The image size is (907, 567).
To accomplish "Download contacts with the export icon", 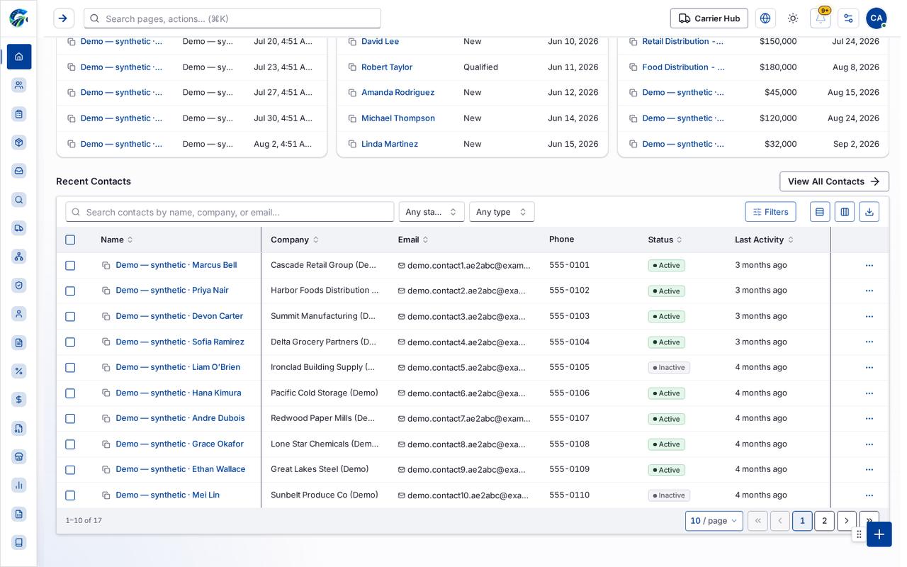I will tap(869, 212).
